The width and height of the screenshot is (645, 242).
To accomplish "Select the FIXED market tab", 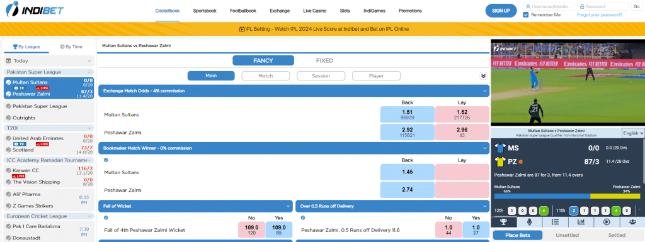I will [x=324, y=61].
